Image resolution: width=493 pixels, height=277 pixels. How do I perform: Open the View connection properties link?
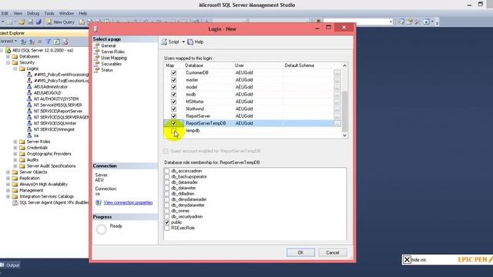[129, 202]
